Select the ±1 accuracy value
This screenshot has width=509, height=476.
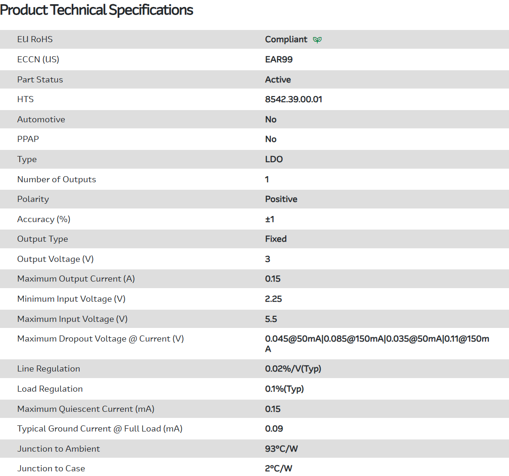pyautogui.click(x=270, y=219)
